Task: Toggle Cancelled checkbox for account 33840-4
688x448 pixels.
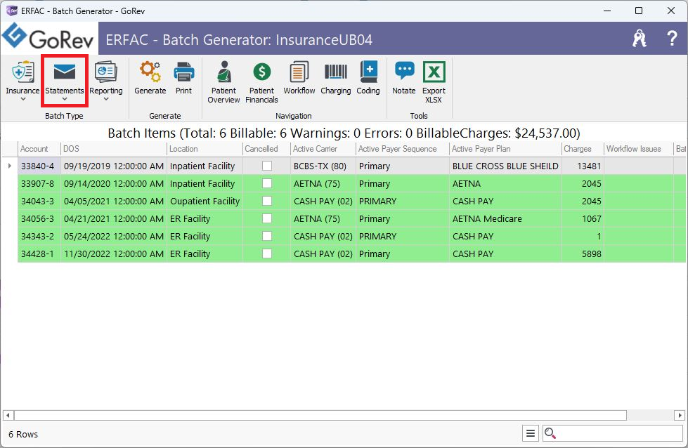Action: [267, 166]
